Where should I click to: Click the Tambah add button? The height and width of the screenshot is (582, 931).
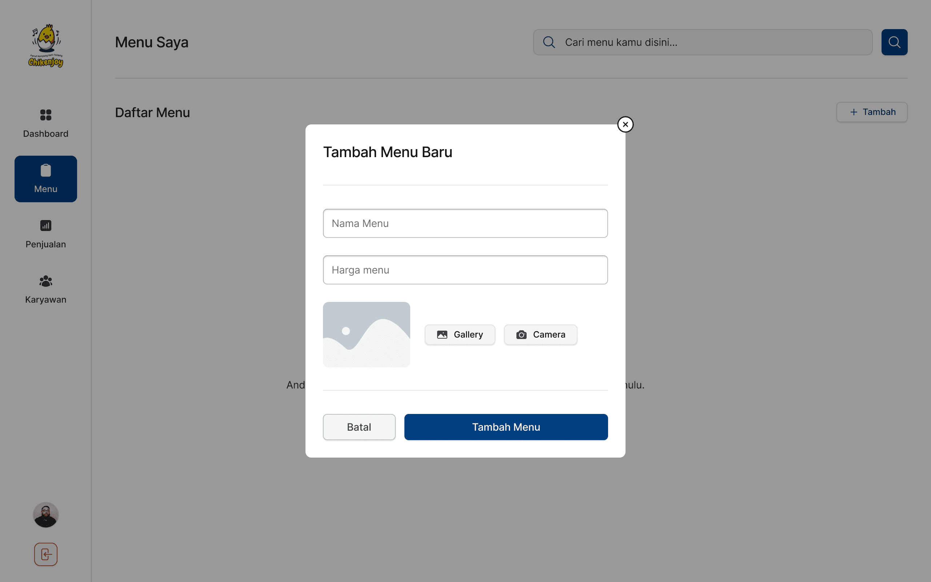pos(872,112)
